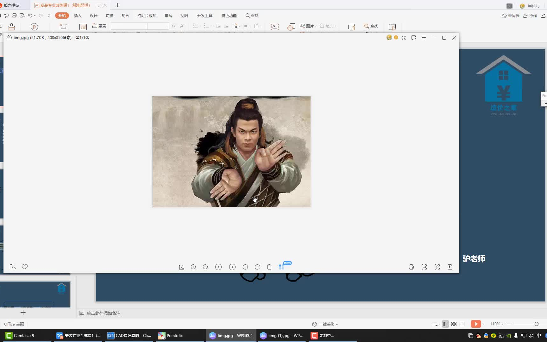Open the font size combo box
The image size is (547, 342).
[158, 26]
